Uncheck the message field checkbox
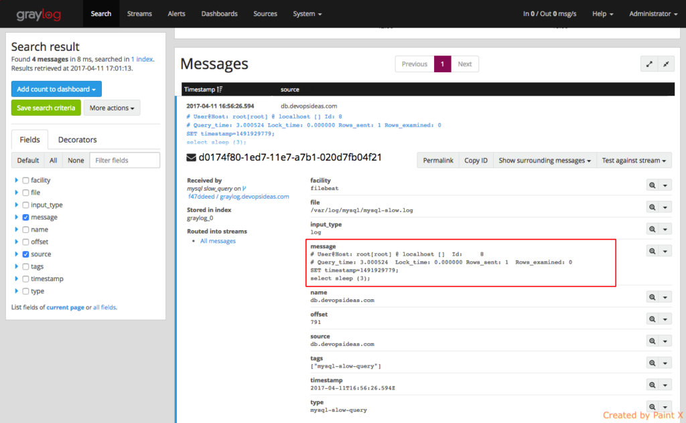This screenshot has height=423, width=686. click(x=25, y=217)
